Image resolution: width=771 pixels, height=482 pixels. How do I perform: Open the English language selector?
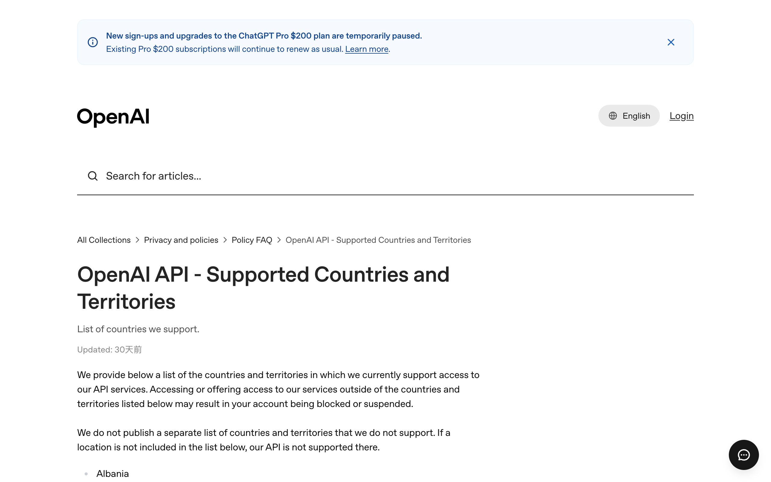point(629,116)
